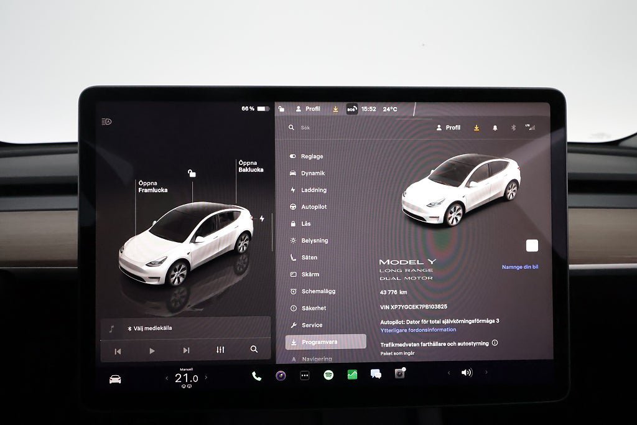This screenshot has width=637, height=425.
Task: Tap the 66 % battery indicator
Action: click(x=256, y=108)
